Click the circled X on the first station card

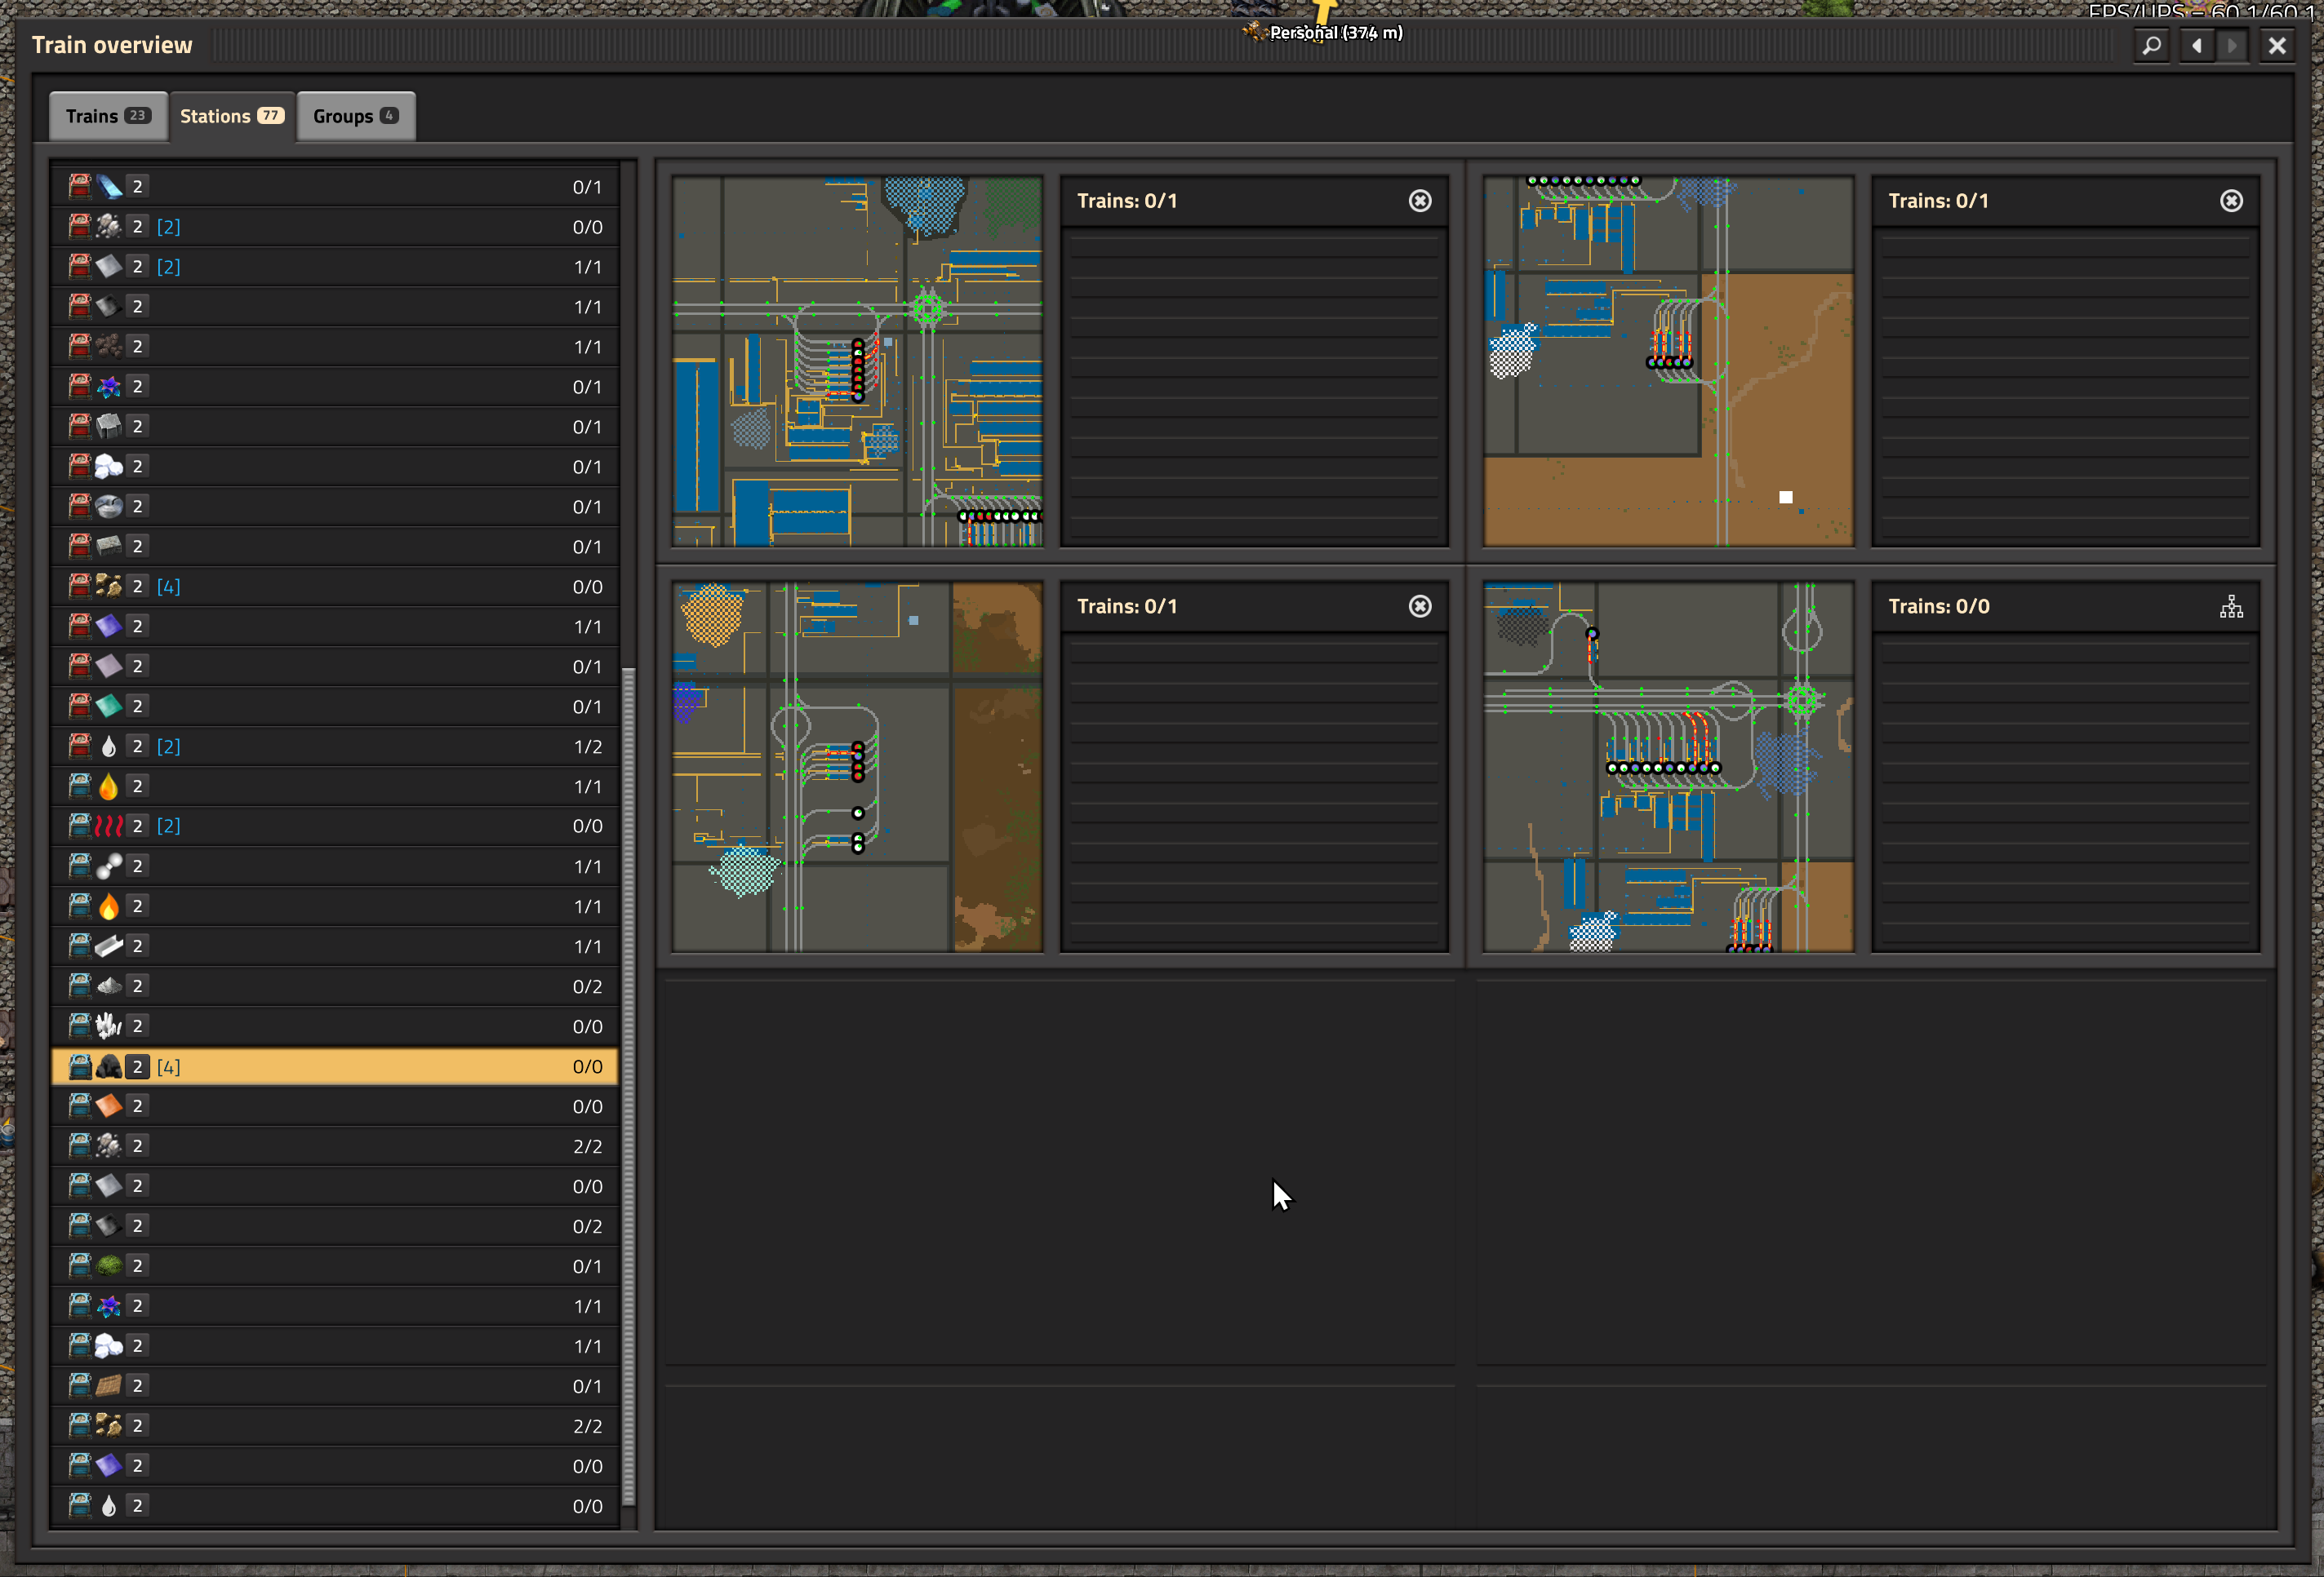[1420, 201]
